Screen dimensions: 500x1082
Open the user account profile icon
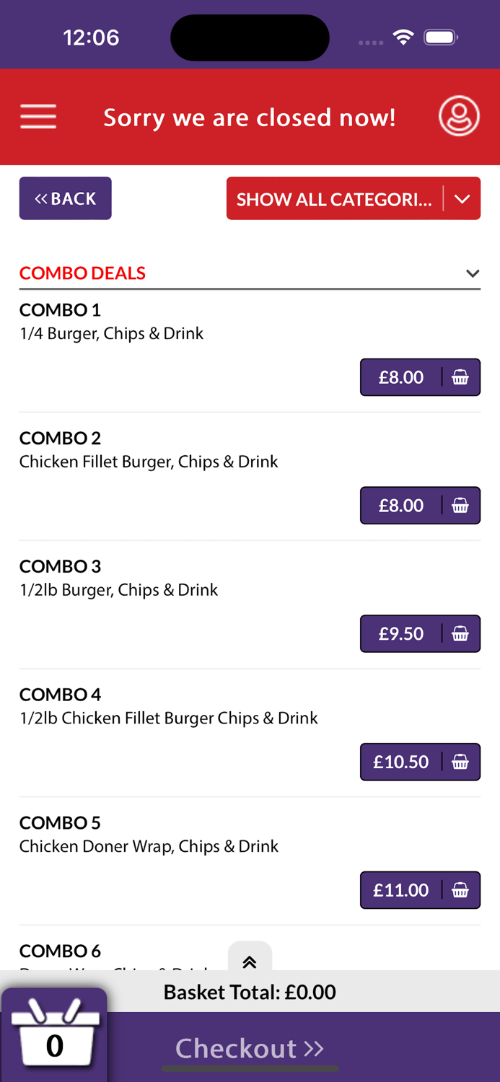[459, 115]
